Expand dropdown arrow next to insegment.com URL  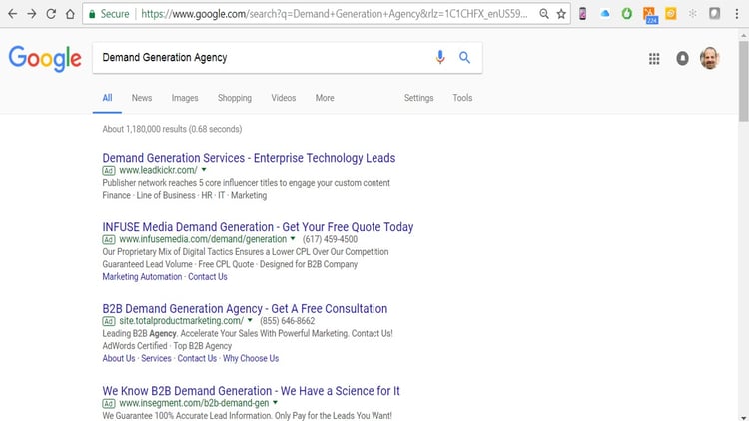(x=275, y=403)
